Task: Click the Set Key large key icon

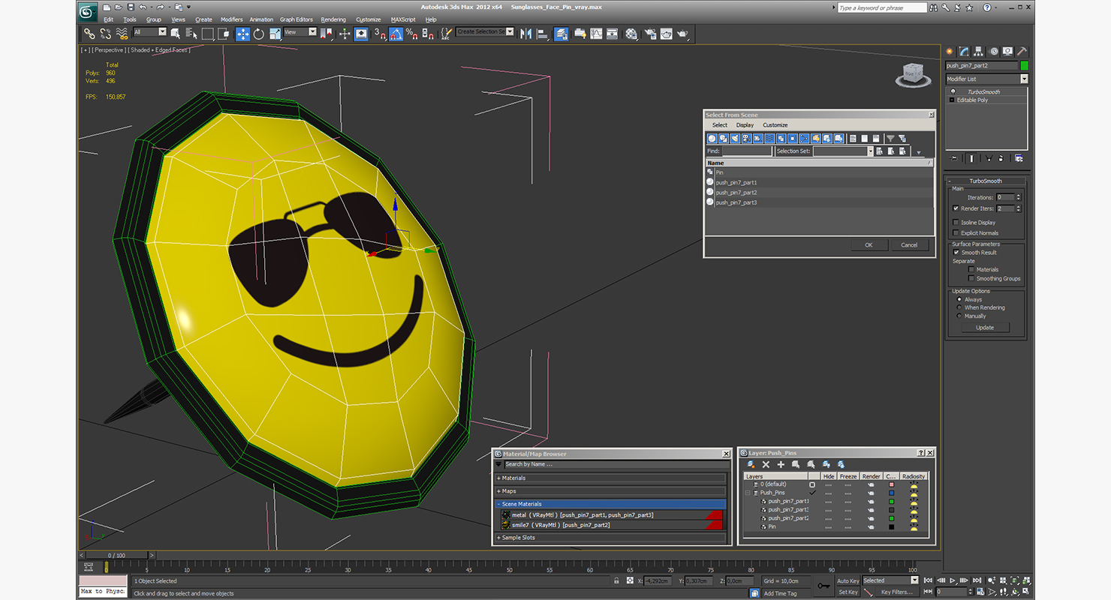Action: 823,586
